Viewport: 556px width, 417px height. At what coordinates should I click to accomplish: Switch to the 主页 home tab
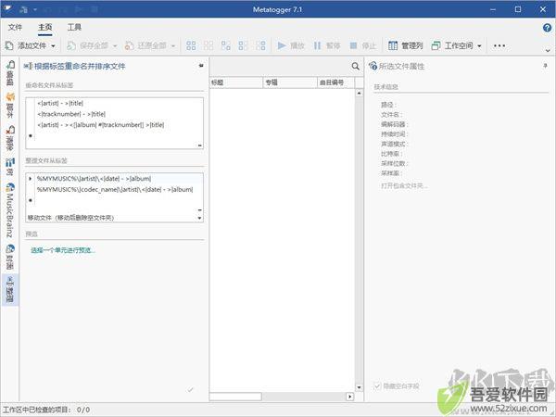click(45, 27)
